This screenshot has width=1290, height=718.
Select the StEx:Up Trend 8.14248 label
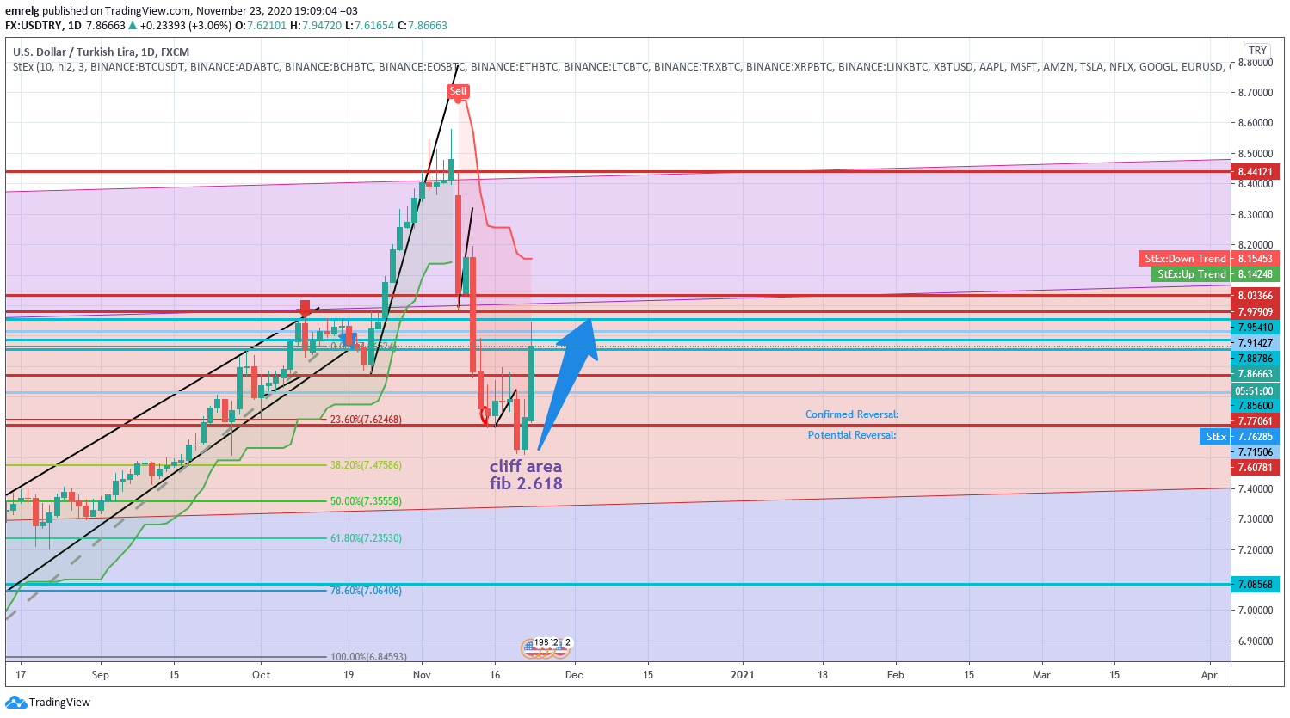pos(1215,274)
